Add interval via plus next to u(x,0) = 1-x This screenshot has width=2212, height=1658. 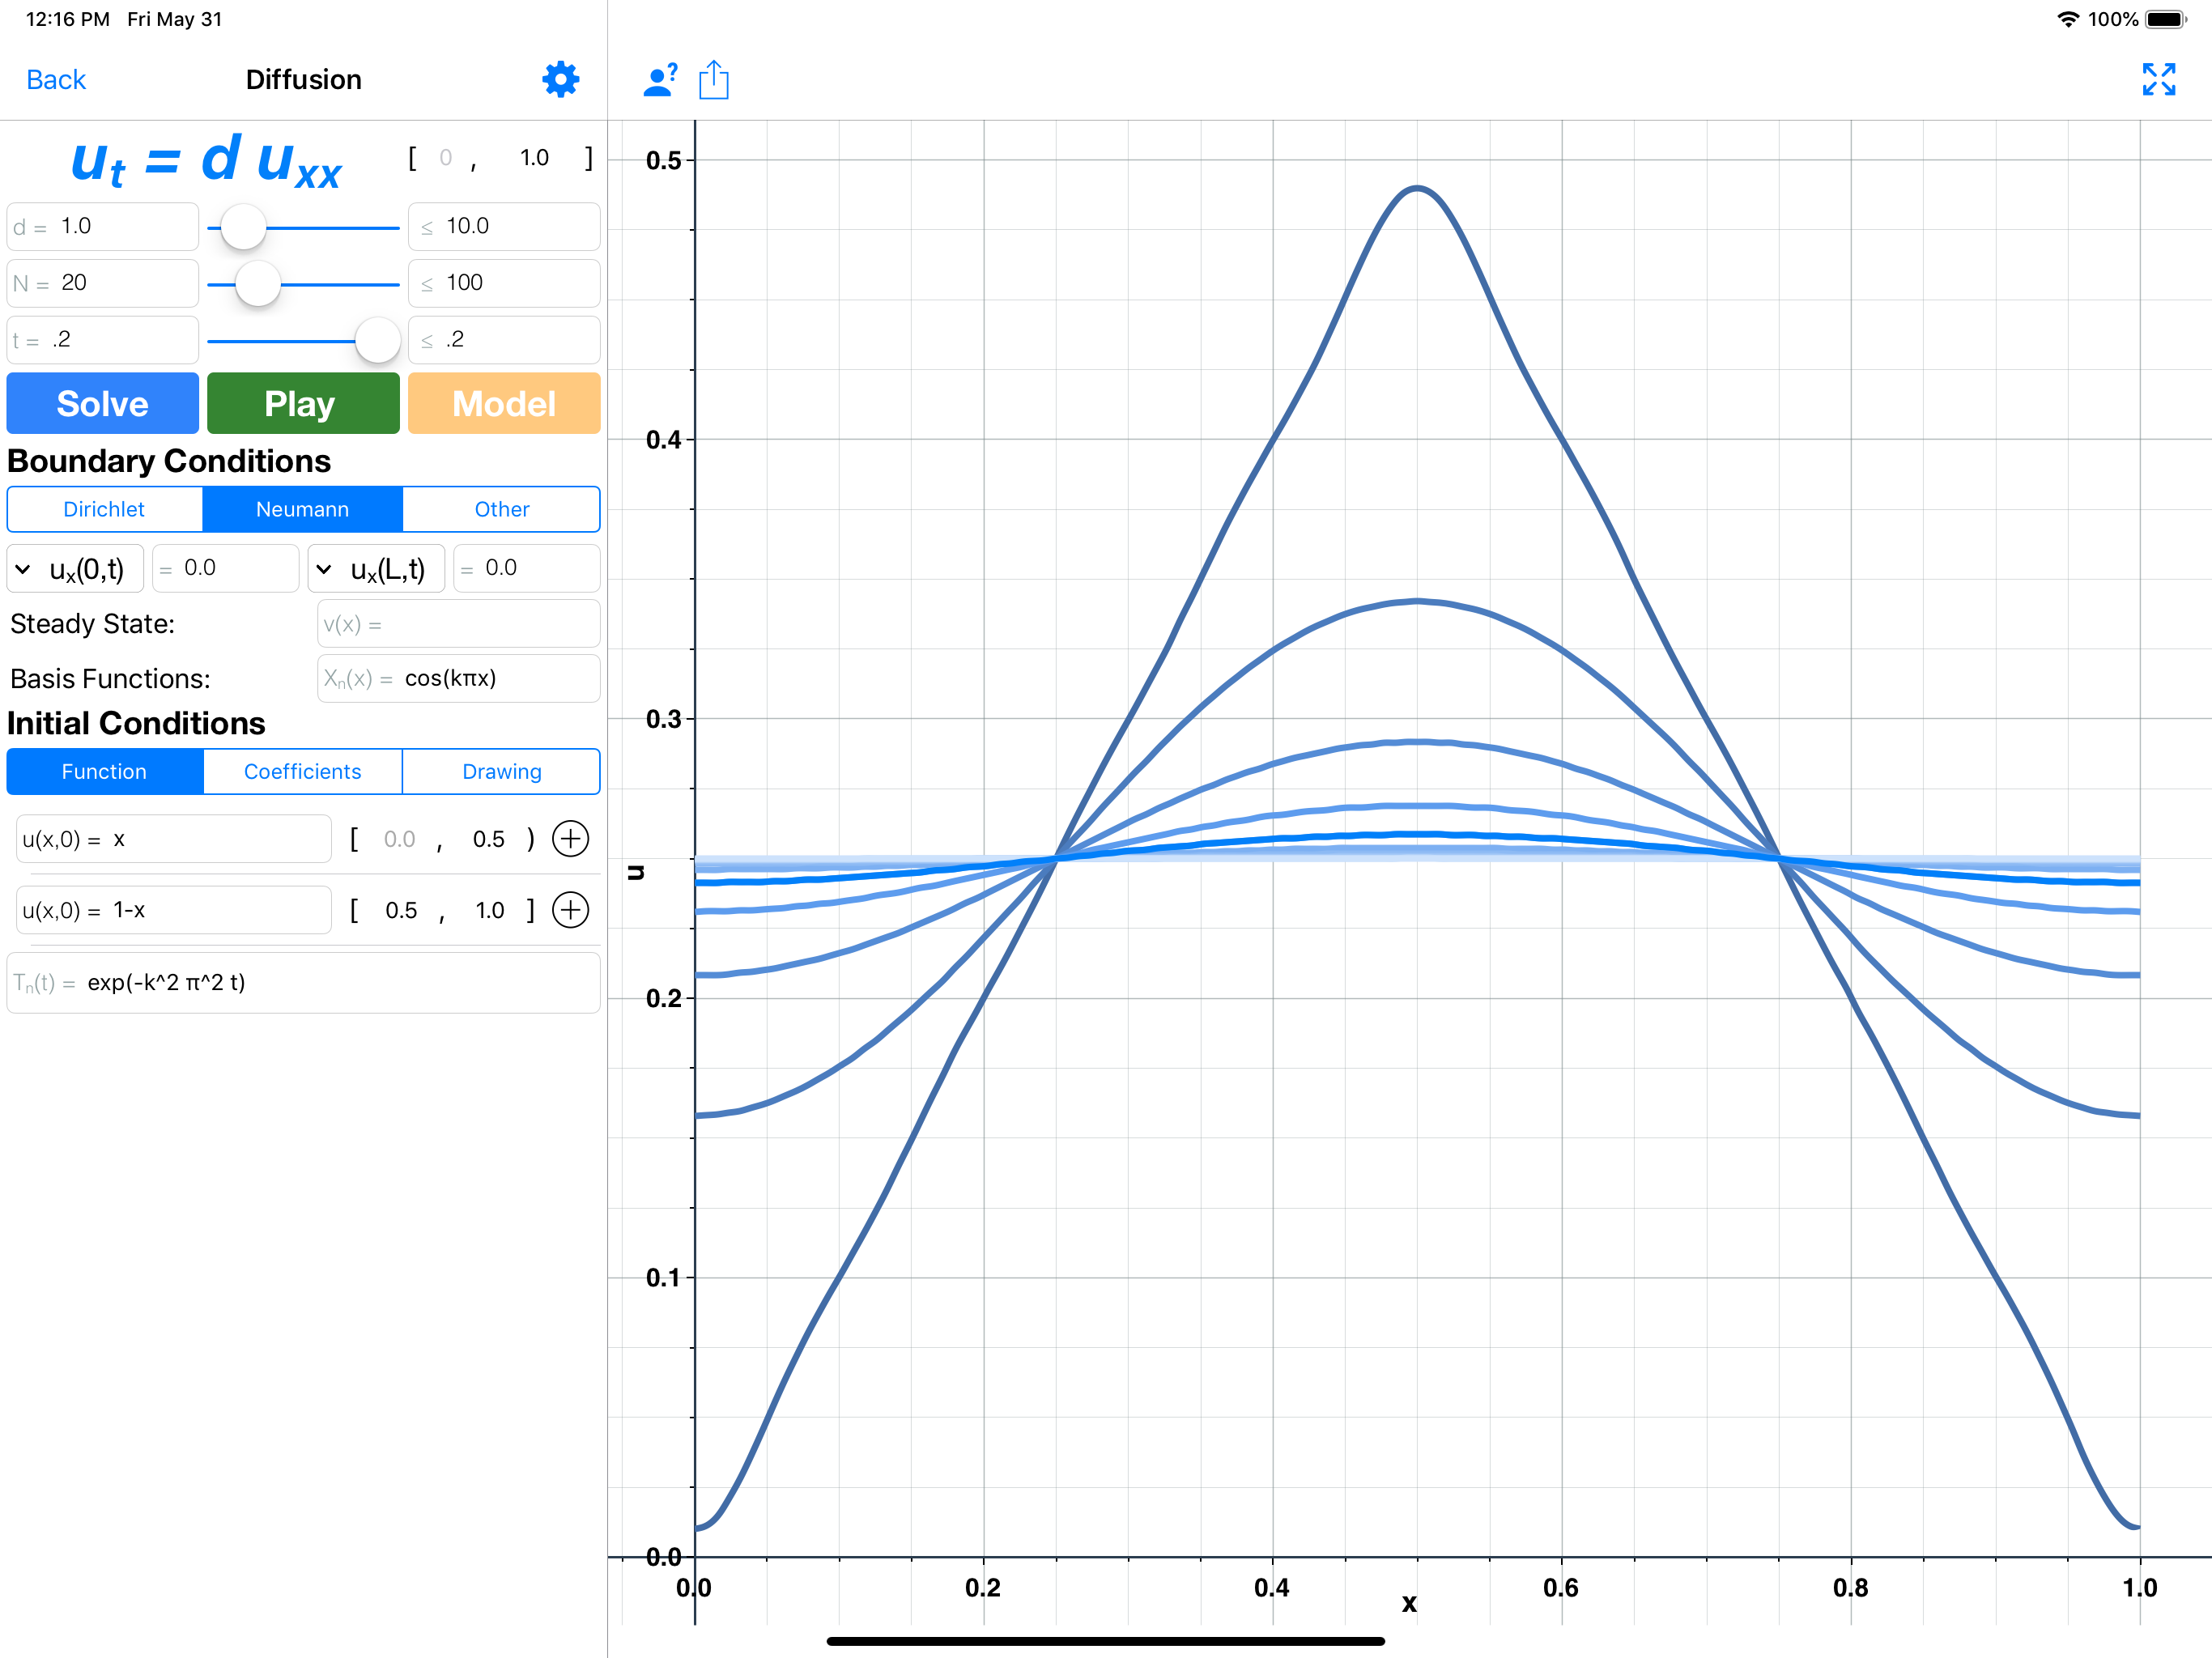(570, 909)
